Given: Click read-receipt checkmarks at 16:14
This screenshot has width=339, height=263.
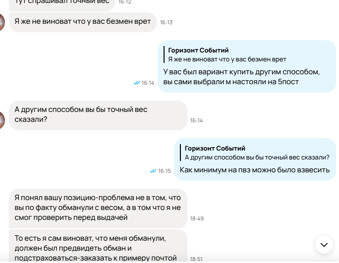Looking at the screenshot, I should tap(137, 83).
